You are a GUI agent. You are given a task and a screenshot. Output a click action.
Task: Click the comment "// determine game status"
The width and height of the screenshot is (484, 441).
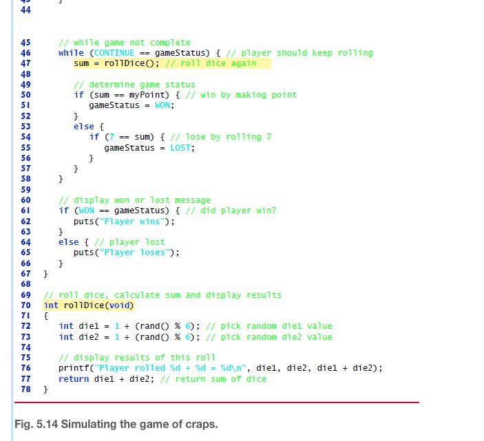(134, 85)
